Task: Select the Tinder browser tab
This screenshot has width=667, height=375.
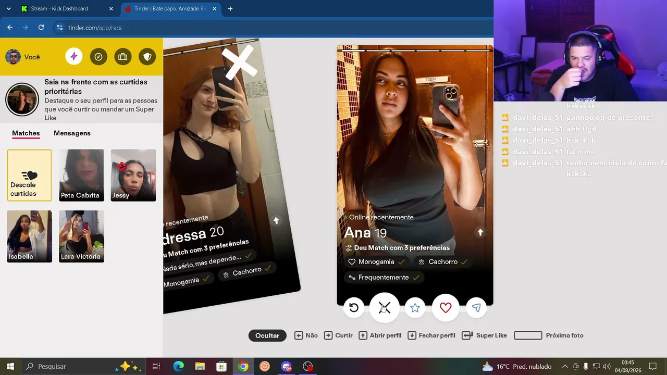Action: coord(170,8)
